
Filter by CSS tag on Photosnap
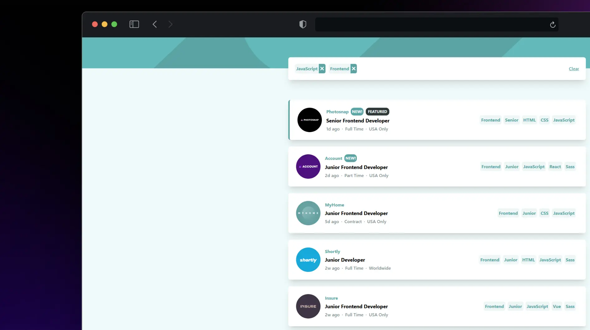(x=544, y=120)
